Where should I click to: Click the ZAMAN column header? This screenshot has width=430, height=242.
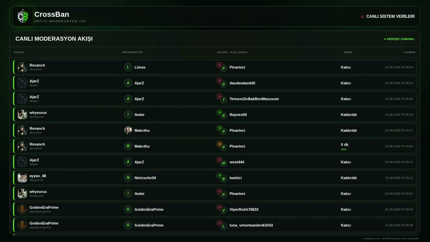410,52
